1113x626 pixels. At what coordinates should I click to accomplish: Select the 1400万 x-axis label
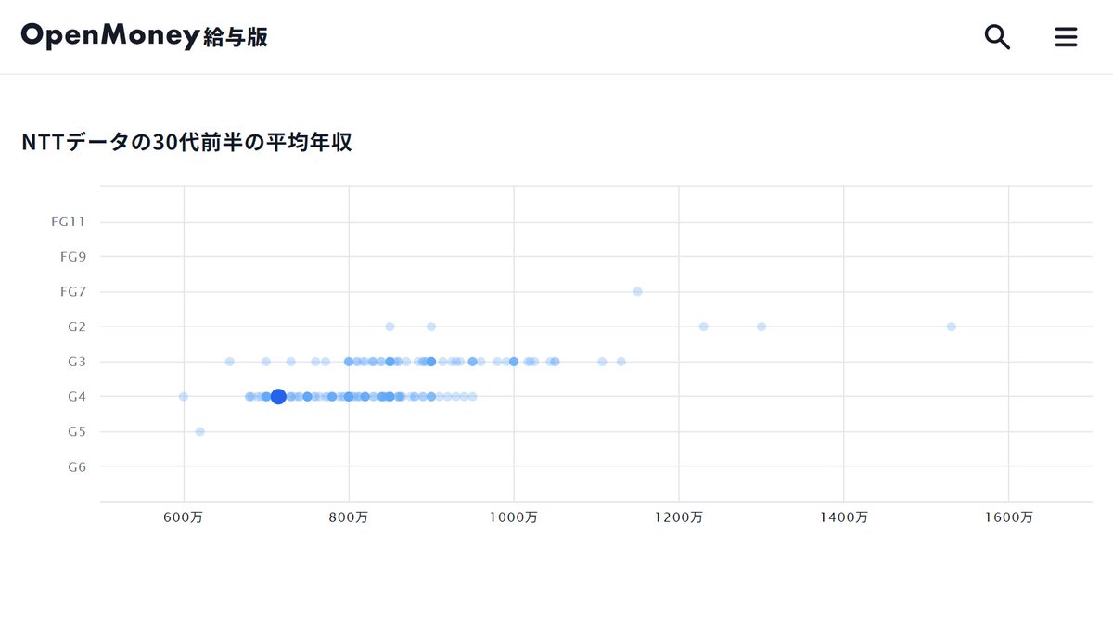(x=844, y=517)
